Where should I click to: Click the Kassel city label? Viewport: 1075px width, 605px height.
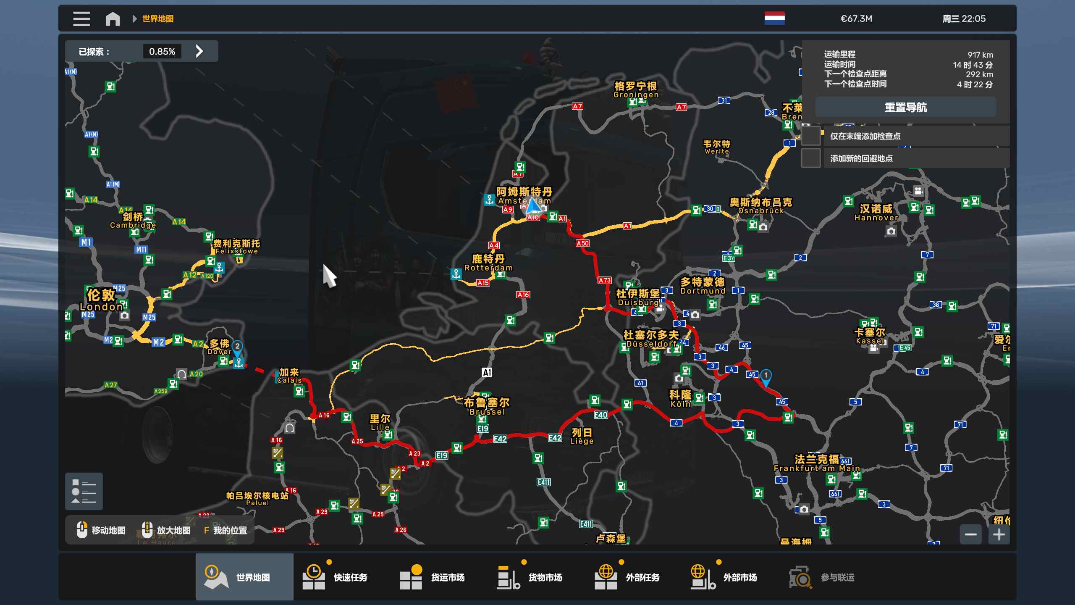point(870,336)
